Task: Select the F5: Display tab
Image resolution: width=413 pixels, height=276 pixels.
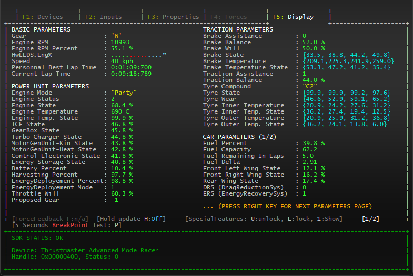Action: point(293,17)
